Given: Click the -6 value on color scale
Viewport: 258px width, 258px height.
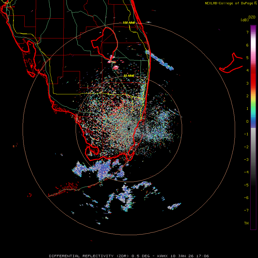Looking at the screenshot, I should point(246,198).
